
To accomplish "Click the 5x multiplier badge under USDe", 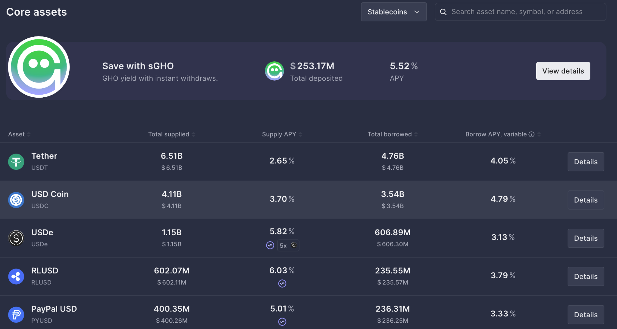I will [288, 245].
